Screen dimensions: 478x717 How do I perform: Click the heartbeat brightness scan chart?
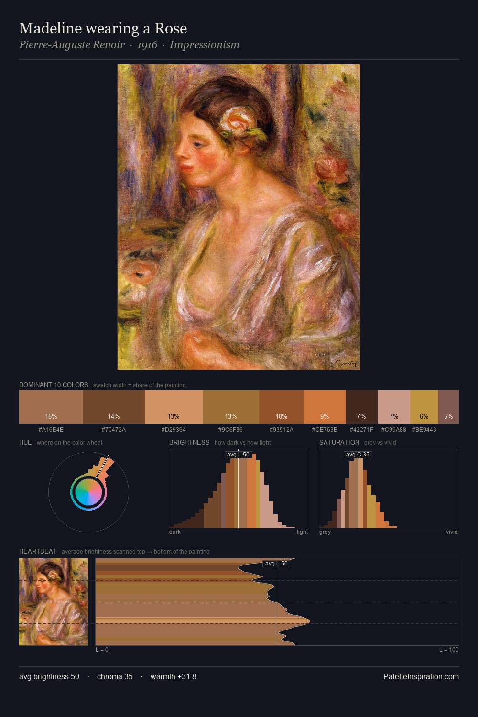277,602
